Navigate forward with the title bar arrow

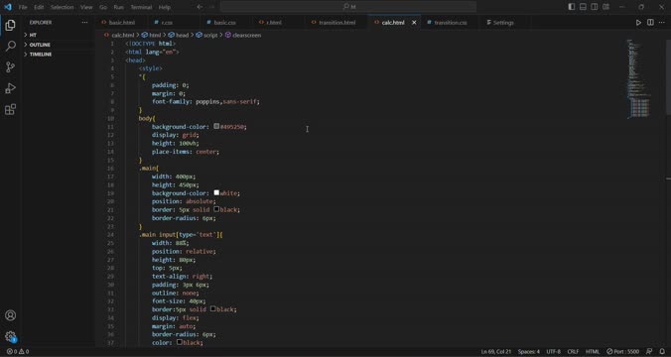[x=211, y=7]
